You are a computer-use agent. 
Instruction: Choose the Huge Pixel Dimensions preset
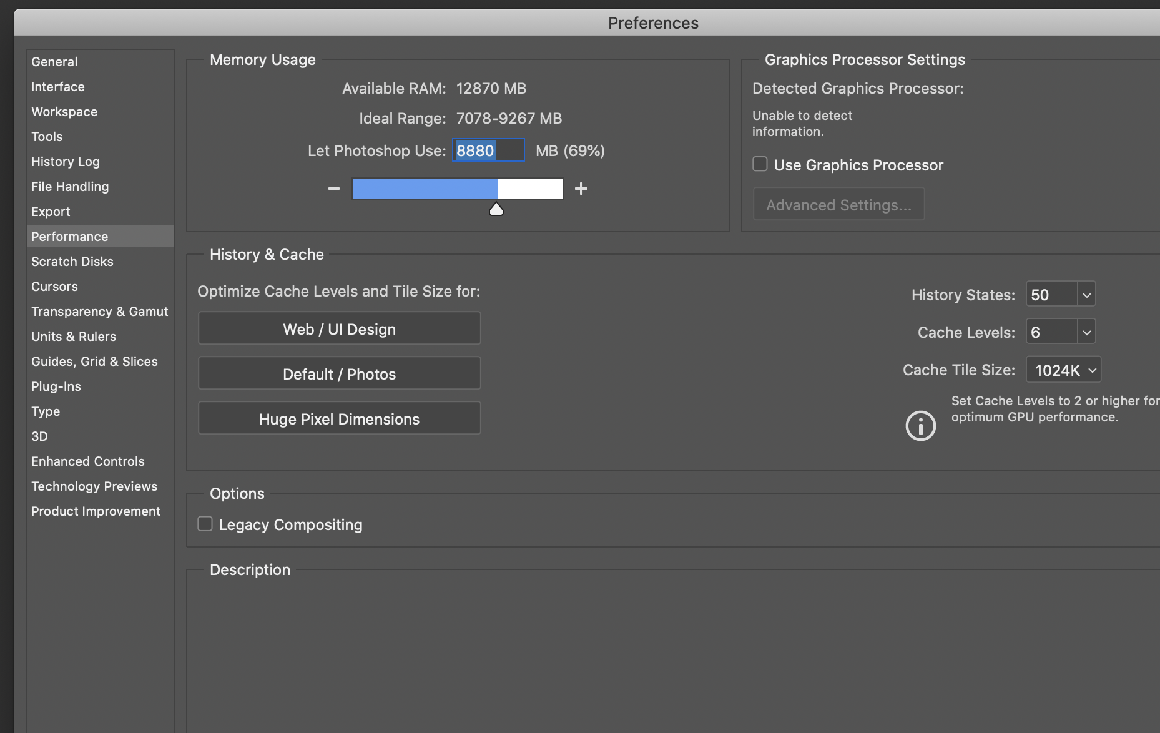[x=339, y=419]
